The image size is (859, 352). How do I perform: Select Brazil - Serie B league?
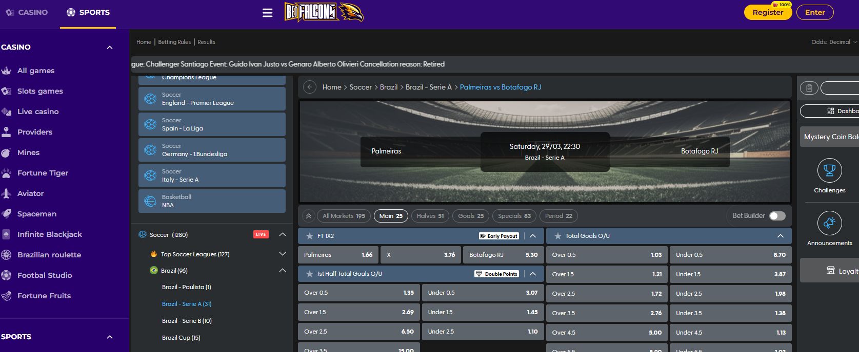[x=187, y=321]
